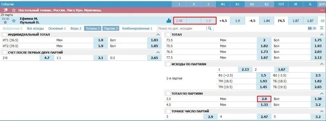Viewport: 326px width, 121px height.
Task: Tick the Точное число партий checkbox
Action: (x=168, y=111)
